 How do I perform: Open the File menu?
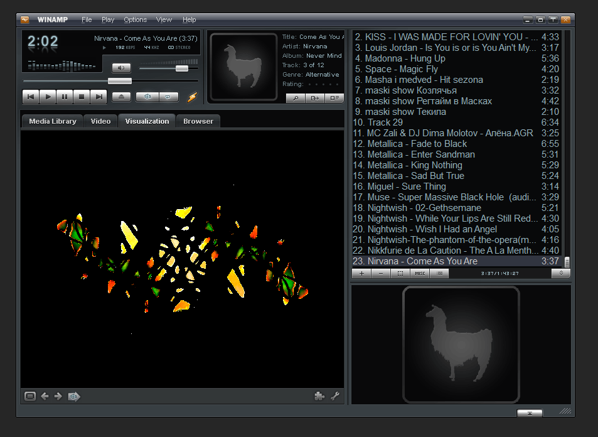coord(87,19)
